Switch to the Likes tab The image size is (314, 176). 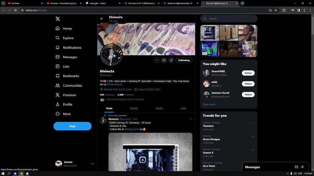[x=183, y=108]
